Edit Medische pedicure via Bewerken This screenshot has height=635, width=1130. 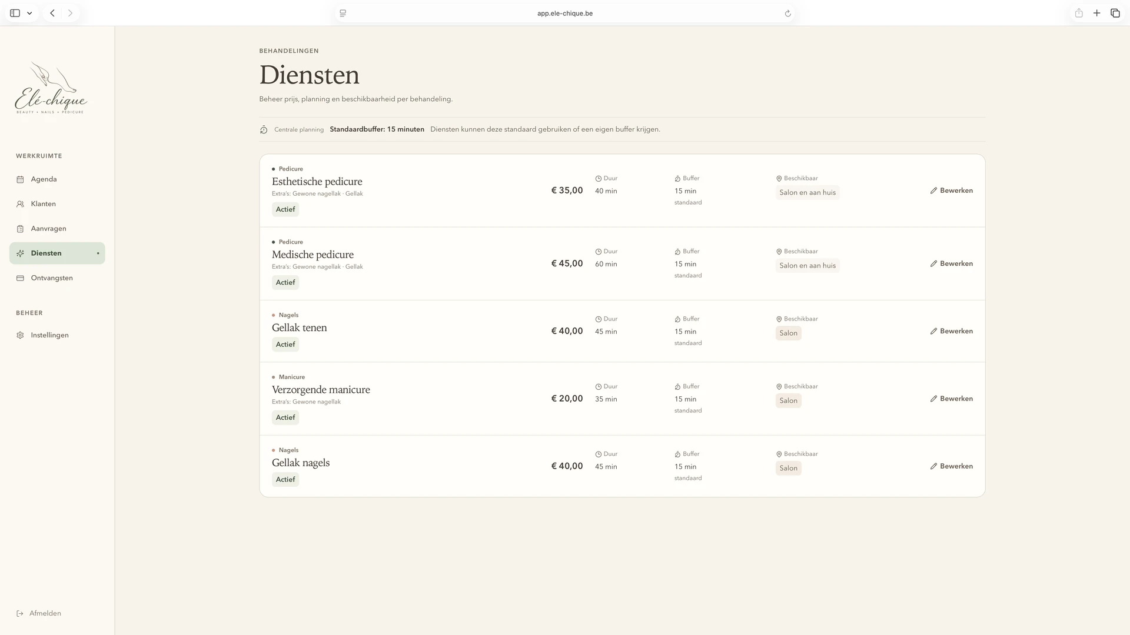[951, 263]
